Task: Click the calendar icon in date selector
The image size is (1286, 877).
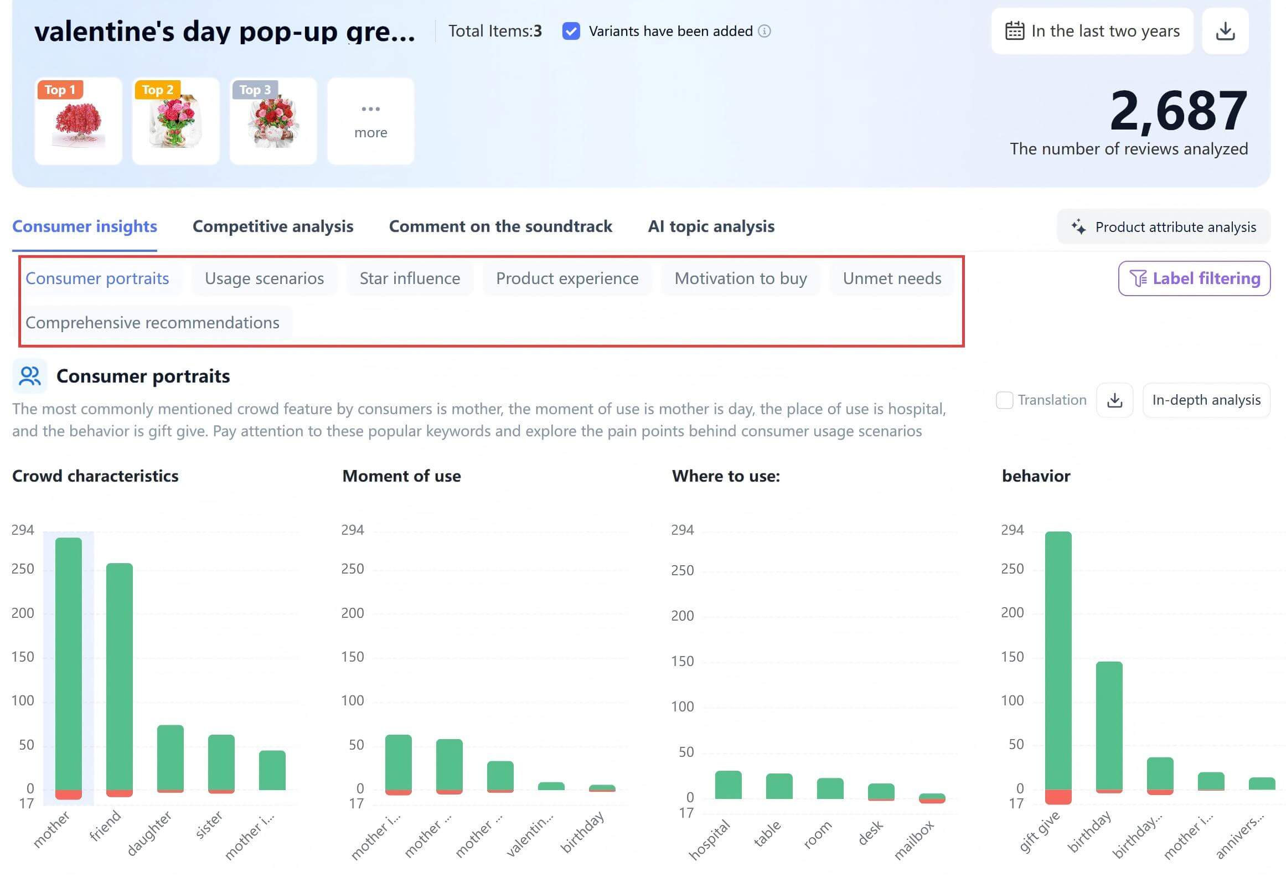Action: pyautogui.click(x=1014, y=31)
